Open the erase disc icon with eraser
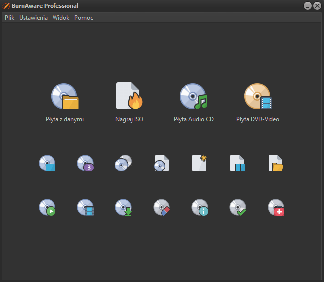This screenshot has height=282, width=324. (x=162, y=207)
